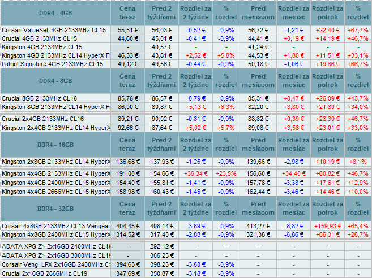The image size is (372, 278).
Task: Click the +36,34 € two-week difference
Action: click(196, 174)
